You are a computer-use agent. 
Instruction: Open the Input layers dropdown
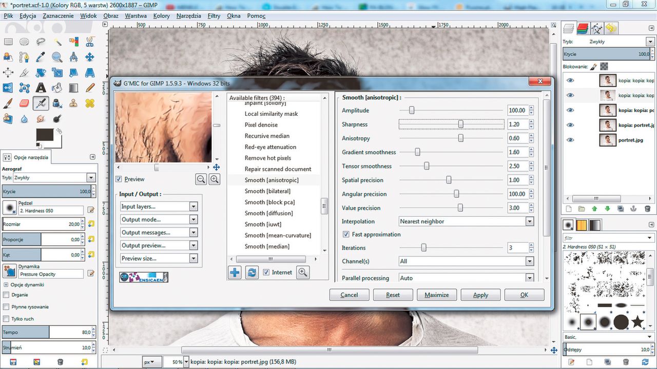click(x=159, y=207)
